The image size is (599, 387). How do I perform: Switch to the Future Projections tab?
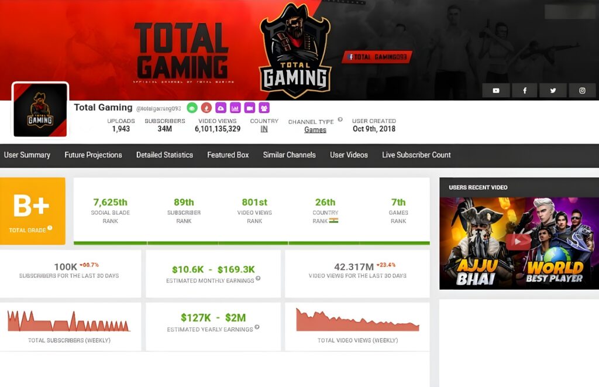click(x=93, y=155)
